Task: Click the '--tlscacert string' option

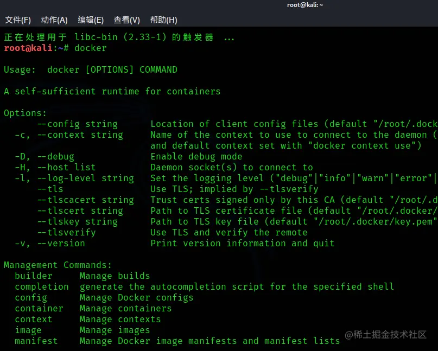Action: coord(86,200)
